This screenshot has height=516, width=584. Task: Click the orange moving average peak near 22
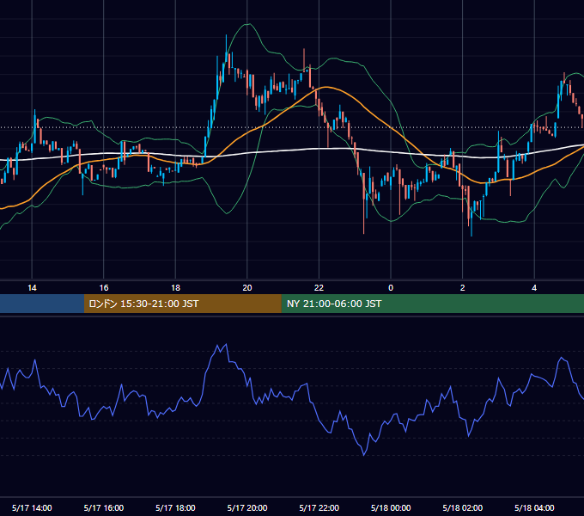[325, 87]
